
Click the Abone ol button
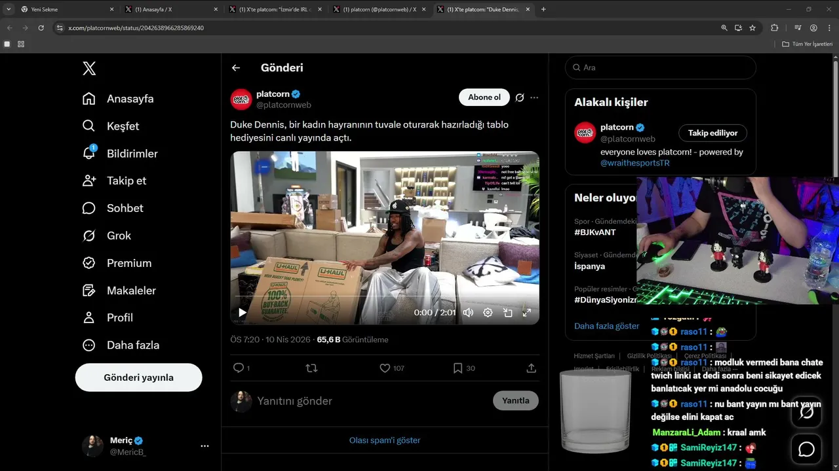(484, 97)
